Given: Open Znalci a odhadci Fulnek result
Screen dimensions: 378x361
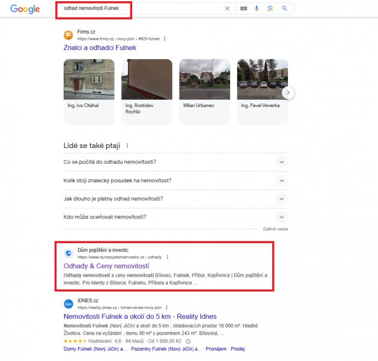Looking at the screenshot, I should coord(100,48).
